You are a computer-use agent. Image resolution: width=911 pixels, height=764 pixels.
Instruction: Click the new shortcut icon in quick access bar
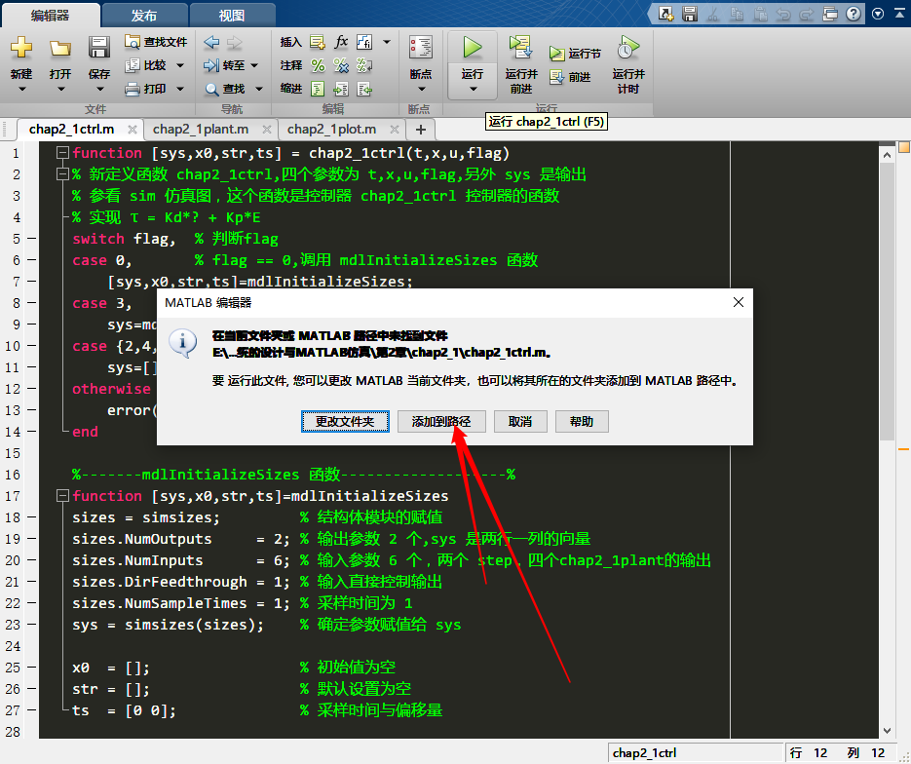[x=665, y=14]
